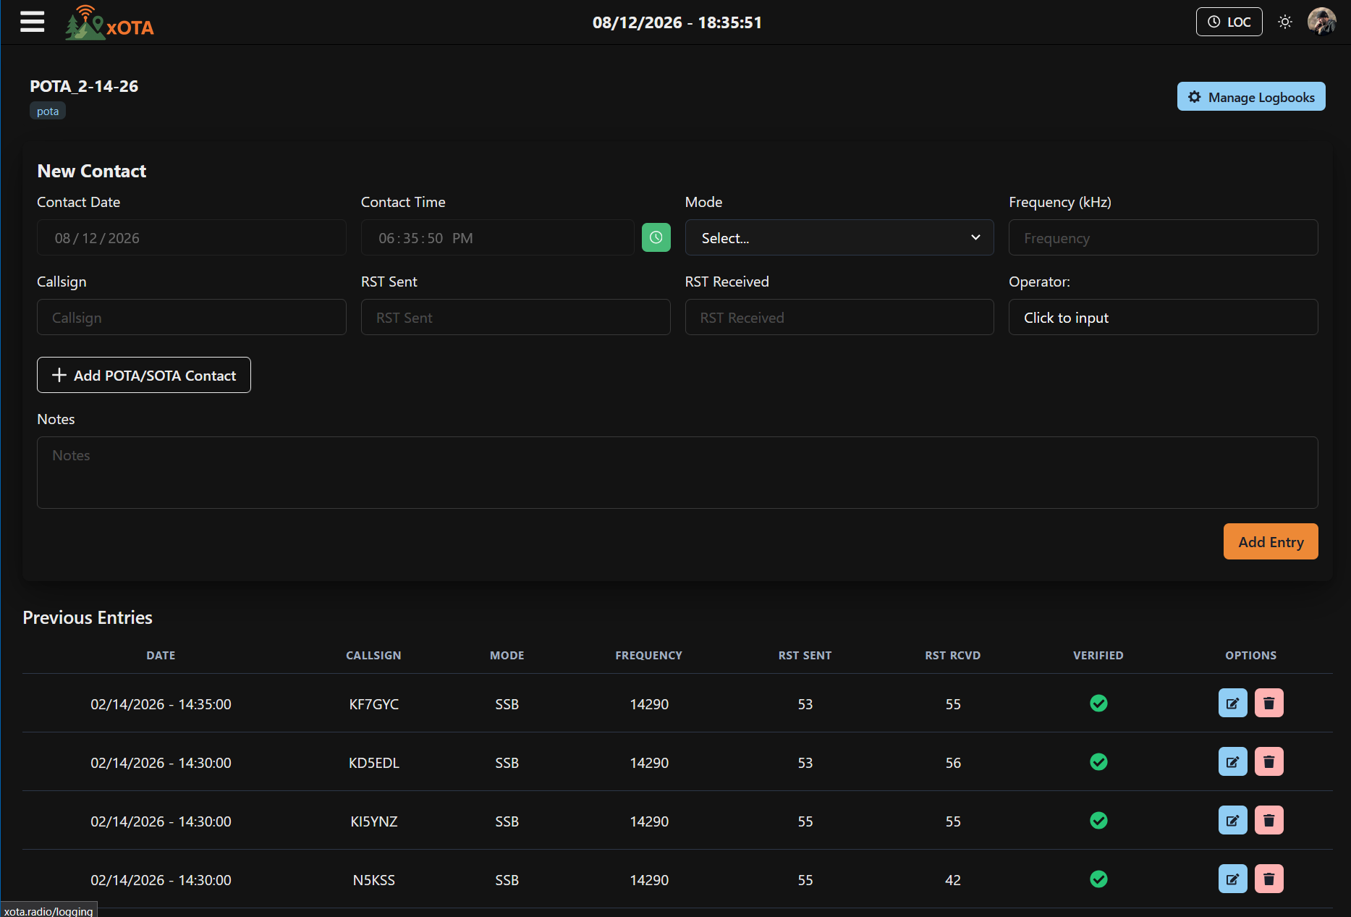Click the DATE column header
The image size is (1351, 917).
(161, 655)
